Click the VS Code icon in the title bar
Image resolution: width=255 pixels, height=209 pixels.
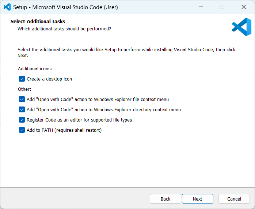tap(7, 7)
